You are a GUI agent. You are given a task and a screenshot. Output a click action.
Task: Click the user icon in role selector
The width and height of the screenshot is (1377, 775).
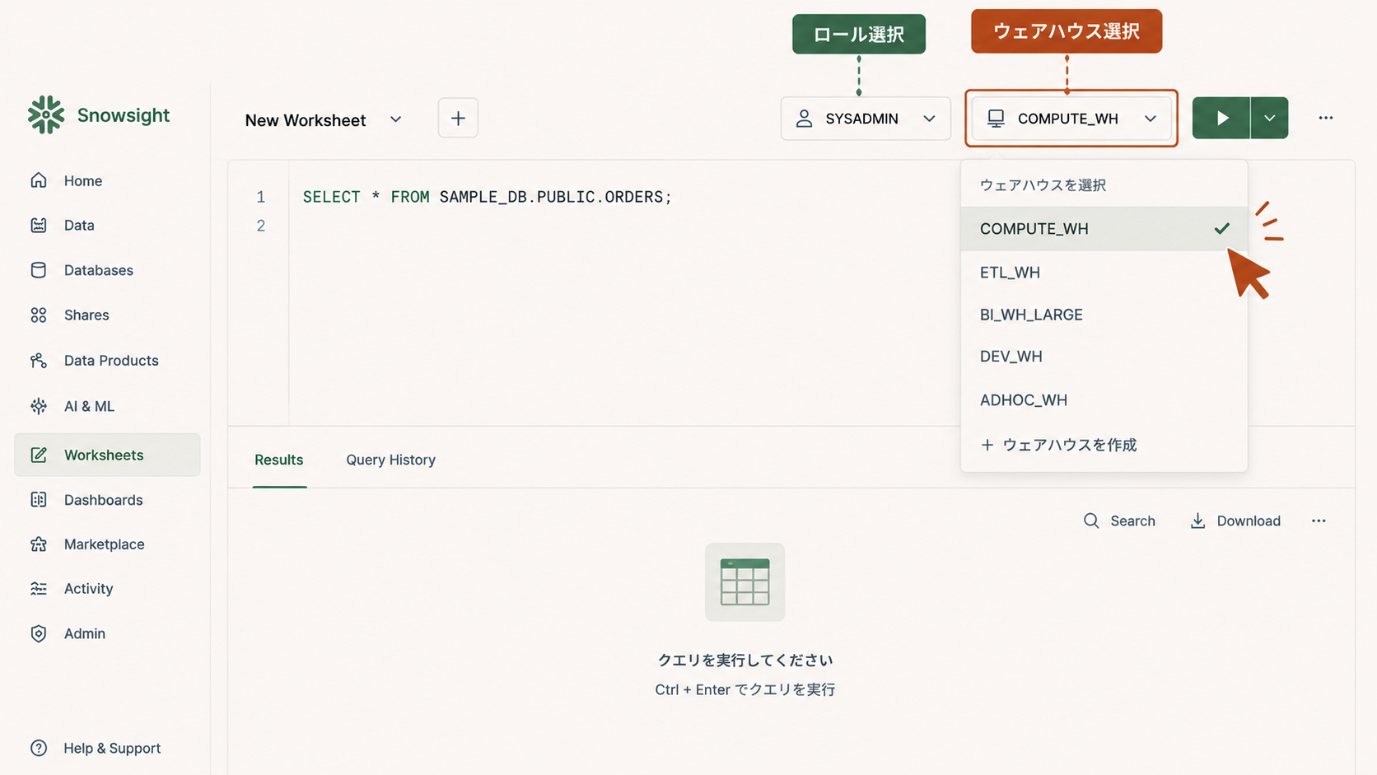804,119
